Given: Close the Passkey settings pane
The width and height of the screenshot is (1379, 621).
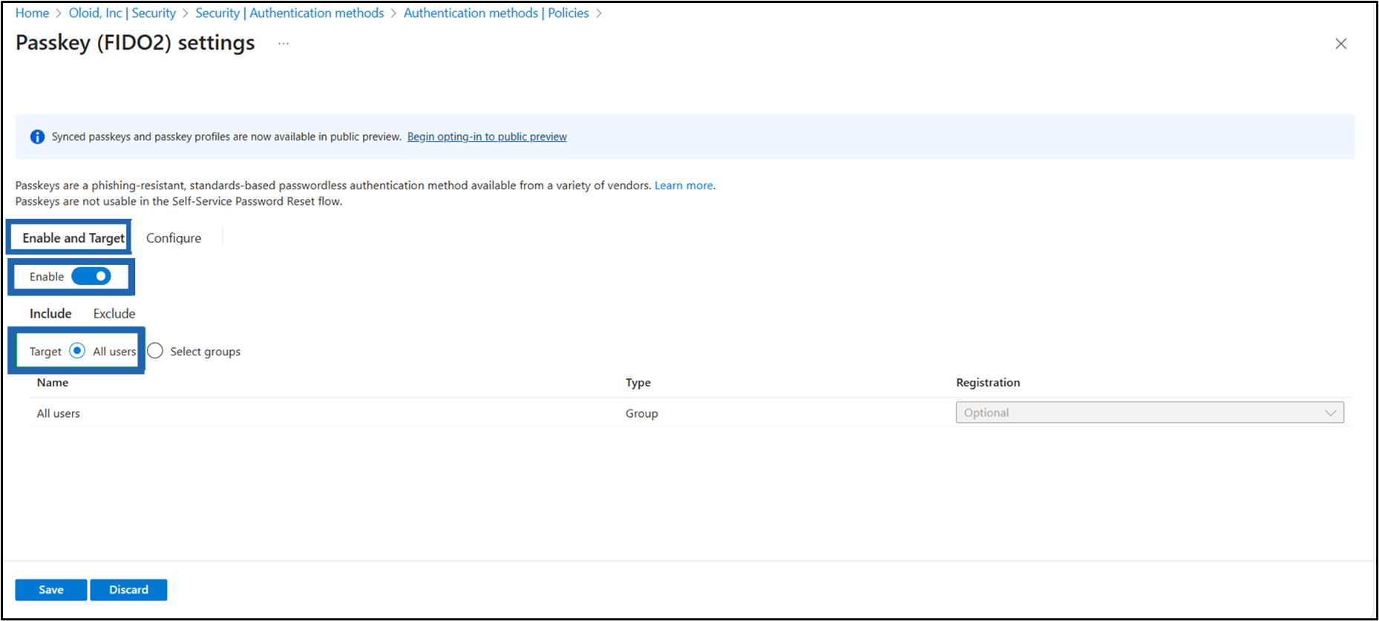Looking at the screenshot, I should point(1340,44).
